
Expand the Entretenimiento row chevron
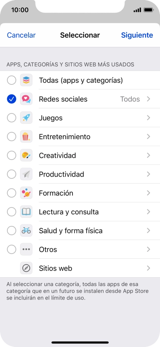[x=148, y=136]
